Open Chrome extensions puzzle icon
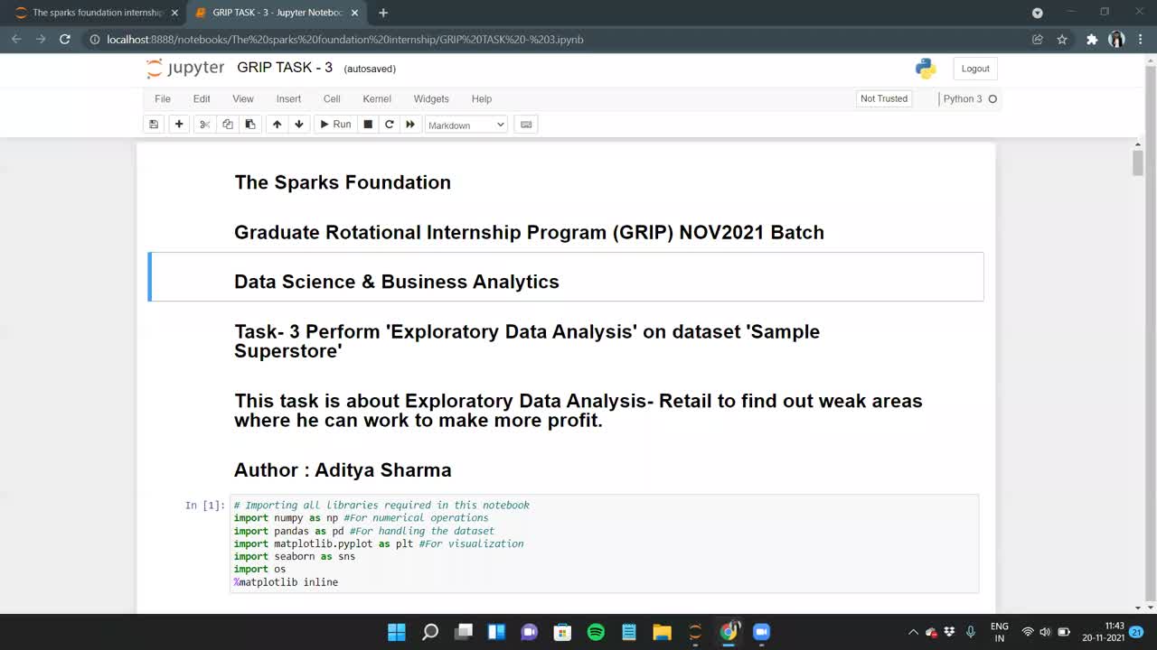Image resolution: width=1157 pixels, height=650 pixels. coord(1092,40)
